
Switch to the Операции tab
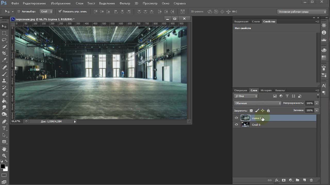pyautogui.click(x=241, y=90)
